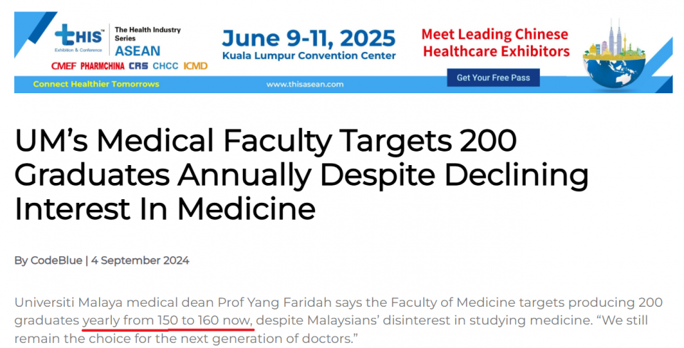Click The Health Industry Series ASEAN text
This screenshot has width=684, height=348.
point(147,42)
